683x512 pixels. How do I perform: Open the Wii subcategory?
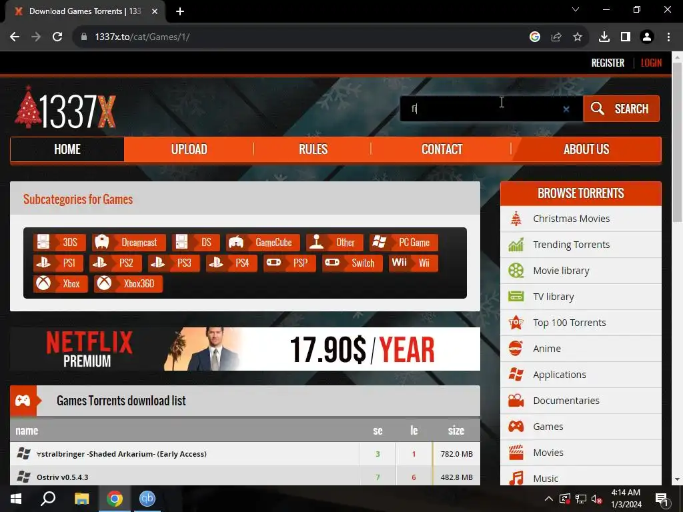click(x=414, y=263)
